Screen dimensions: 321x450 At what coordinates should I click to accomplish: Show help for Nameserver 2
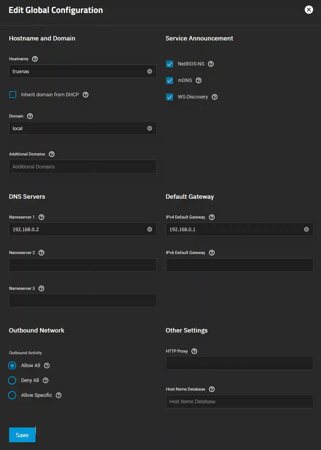point(42,253)
